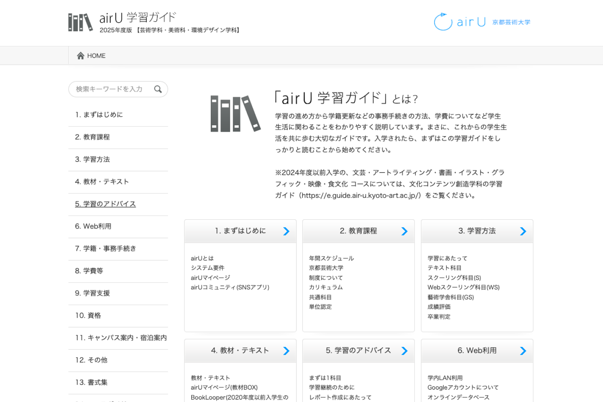Open the 1. まずはじめに card heading
603x402 pixels.
(240, 231)
